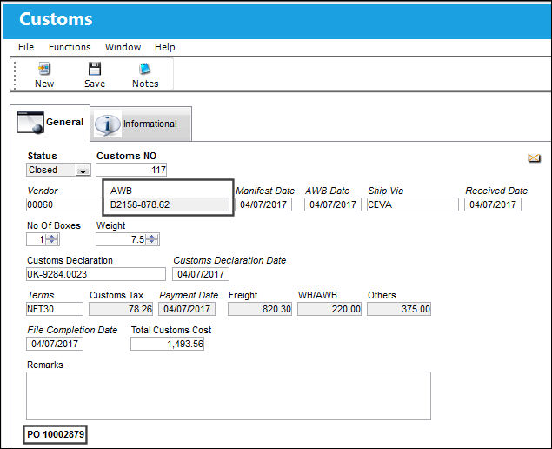The image size is (552, 449).
Task: Click the WH/AWB field 220.00
Action: pyautogui.click(x=329, y=309)
